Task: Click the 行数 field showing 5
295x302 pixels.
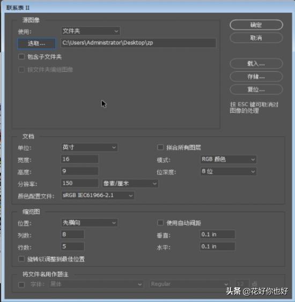Action: coord(72,246)
